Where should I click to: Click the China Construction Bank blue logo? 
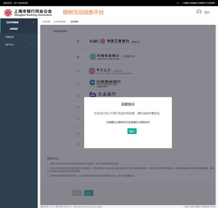pyautogui.click(x=92, y=82)
